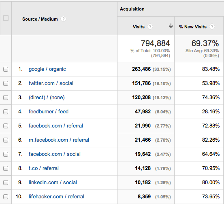Click the descending sort arrow in Visits column
Viewport: 224px width, 204px height.
(171, 26)
